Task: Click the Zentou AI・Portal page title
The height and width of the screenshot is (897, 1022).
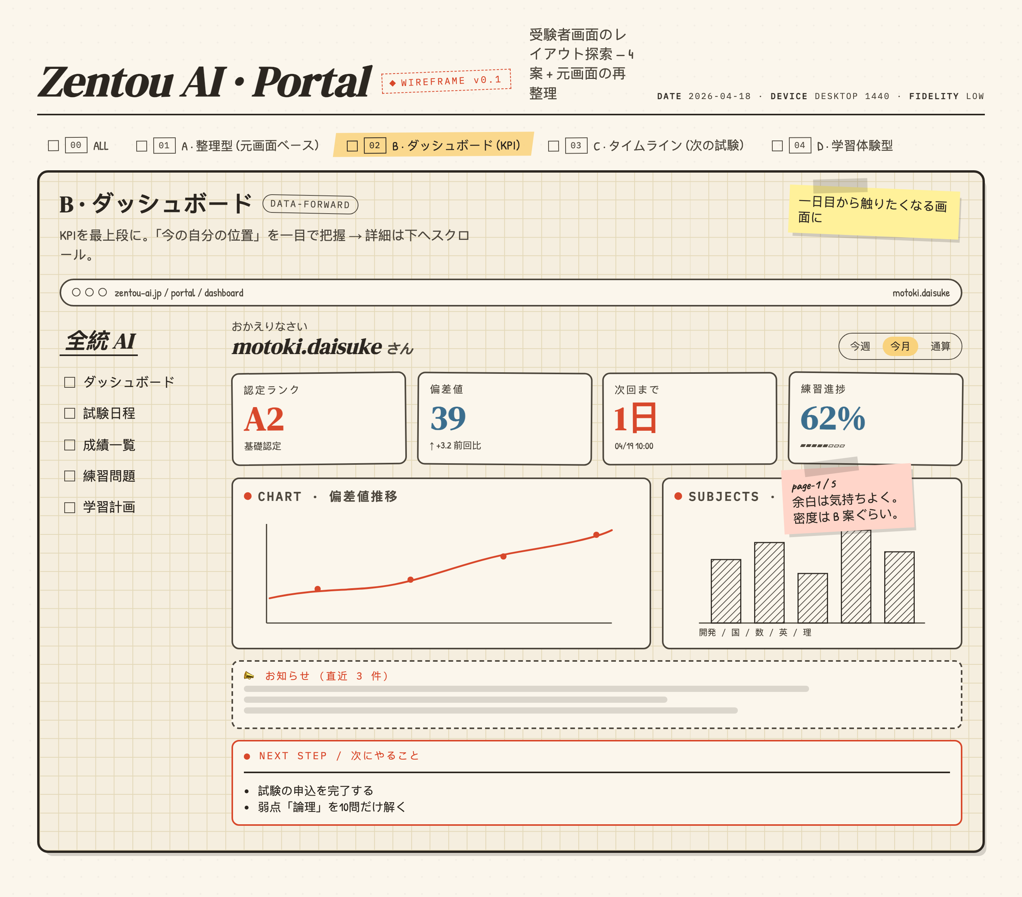Action: (x=205, y=81)
